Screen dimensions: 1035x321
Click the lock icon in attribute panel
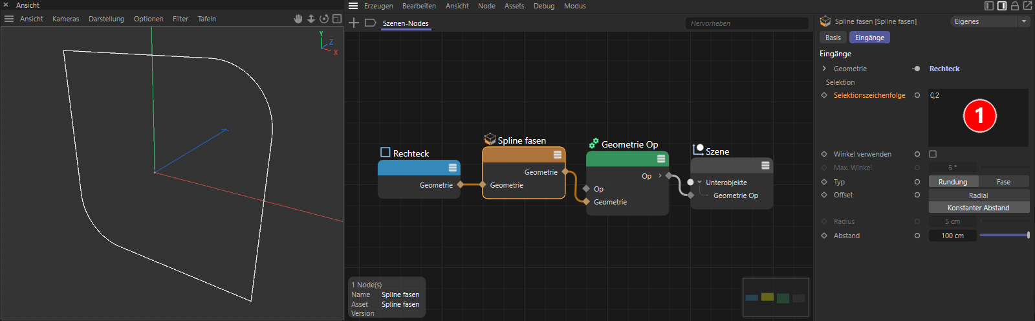point(1014,6)
